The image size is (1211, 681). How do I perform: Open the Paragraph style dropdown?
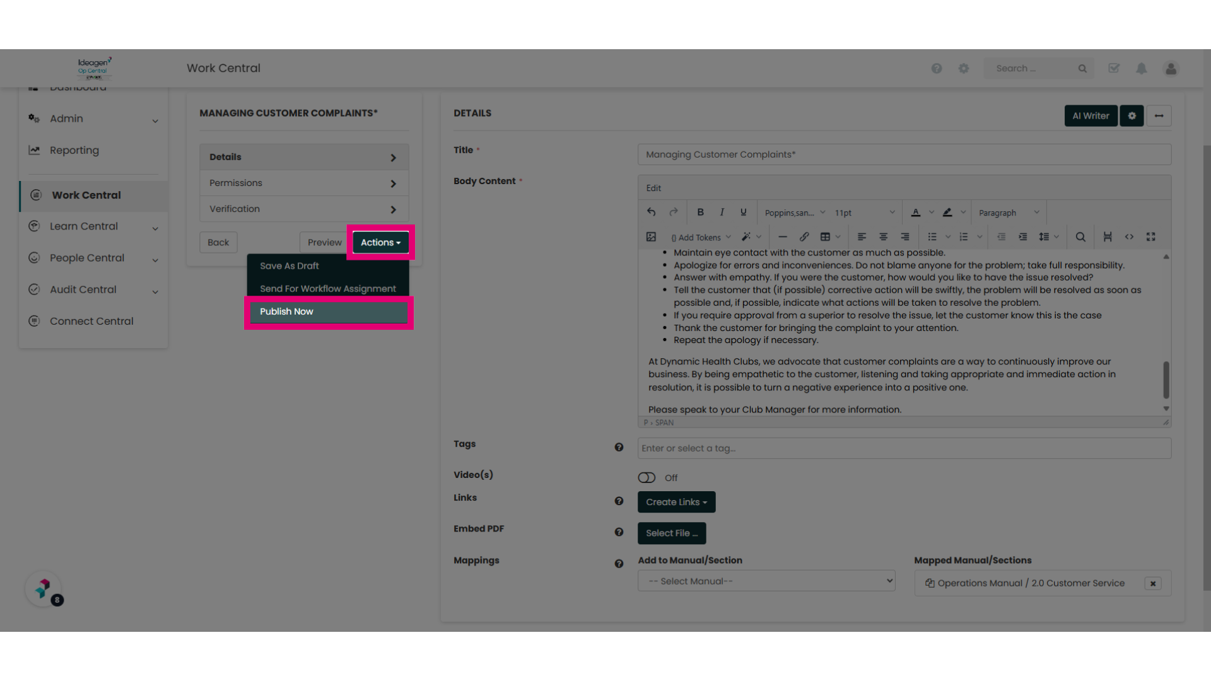tap(1009, 212)
